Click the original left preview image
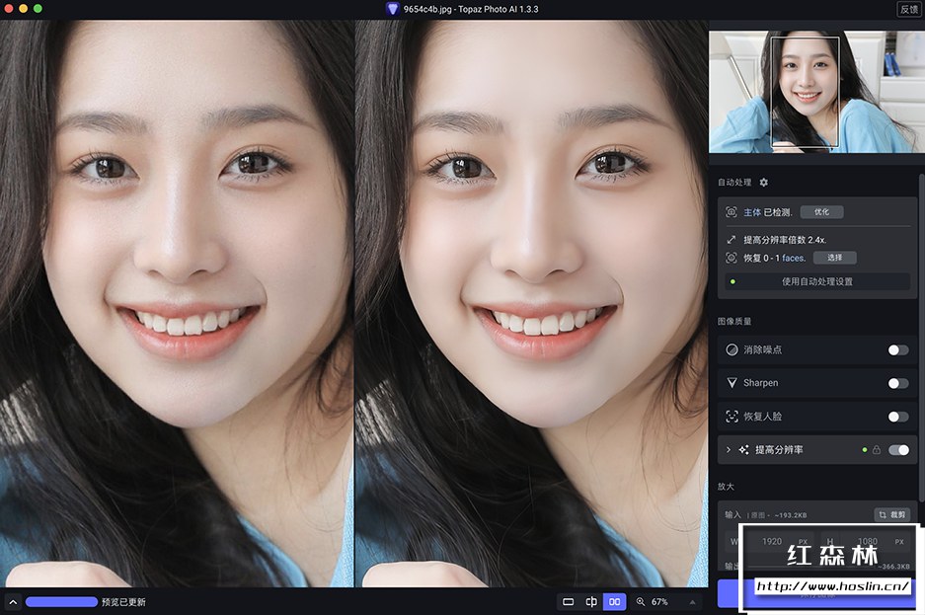 [177, 304]
